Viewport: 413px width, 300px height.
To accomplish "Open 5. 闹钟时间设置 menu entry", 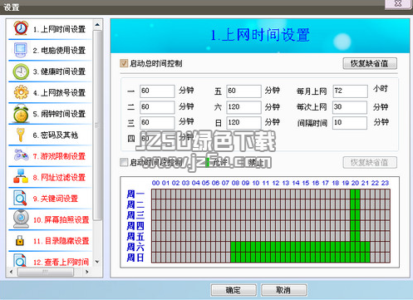I will click(x=59, y=114).
